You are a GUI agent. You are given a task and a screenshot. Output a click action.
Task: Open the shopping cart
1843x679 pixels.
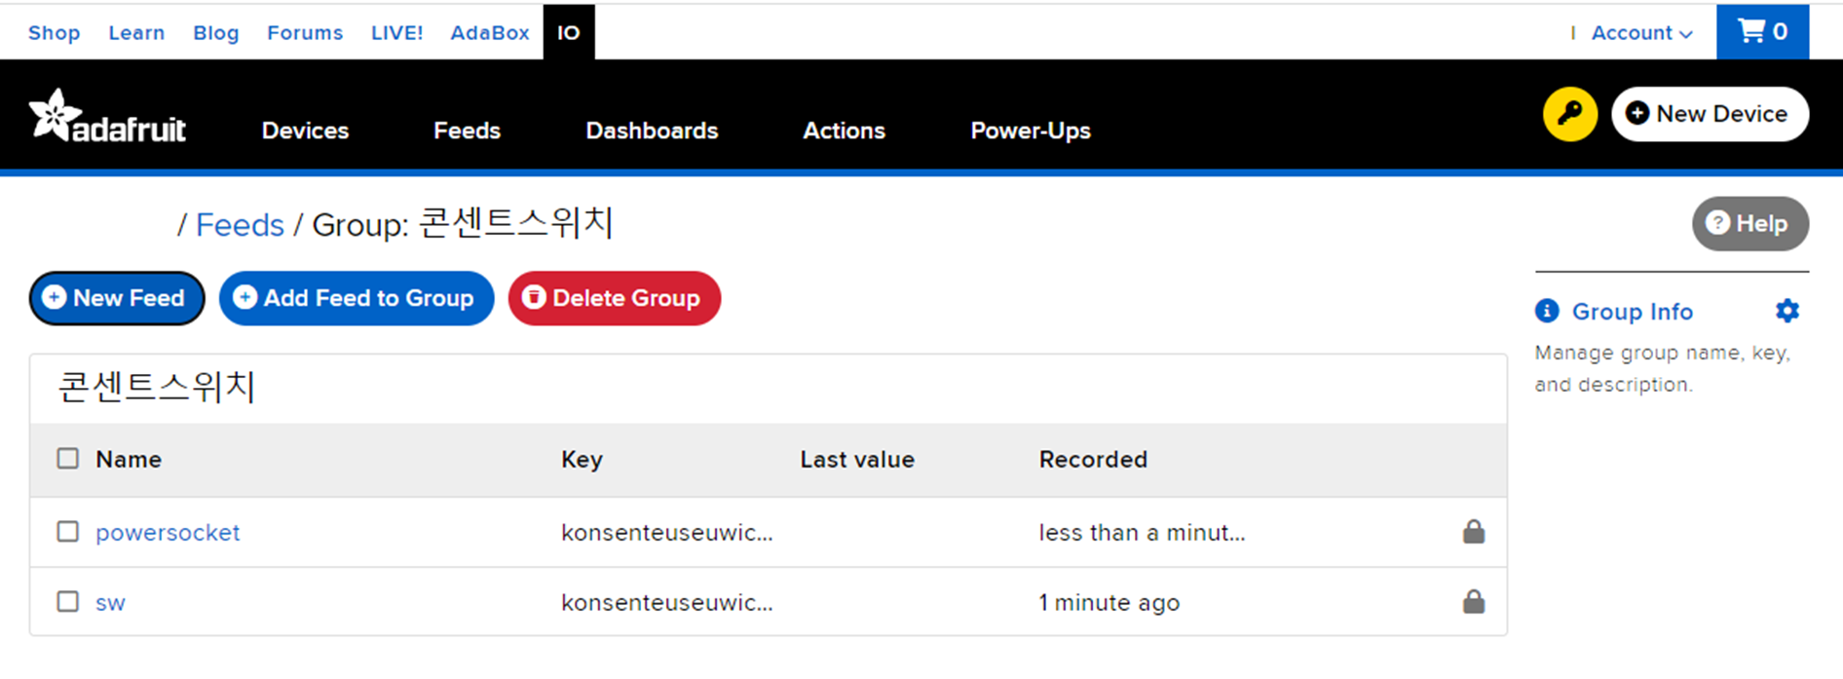click(x=1762, y=31)
